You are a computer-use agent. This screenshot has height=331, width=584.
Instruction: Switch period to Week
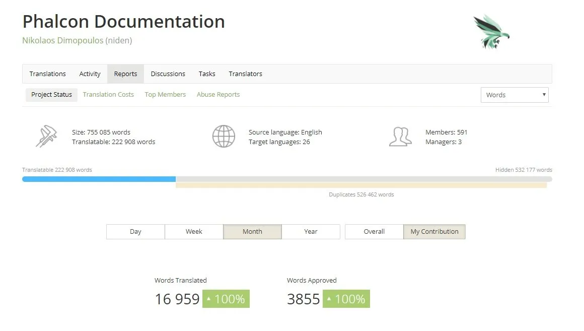coord(194,231)
